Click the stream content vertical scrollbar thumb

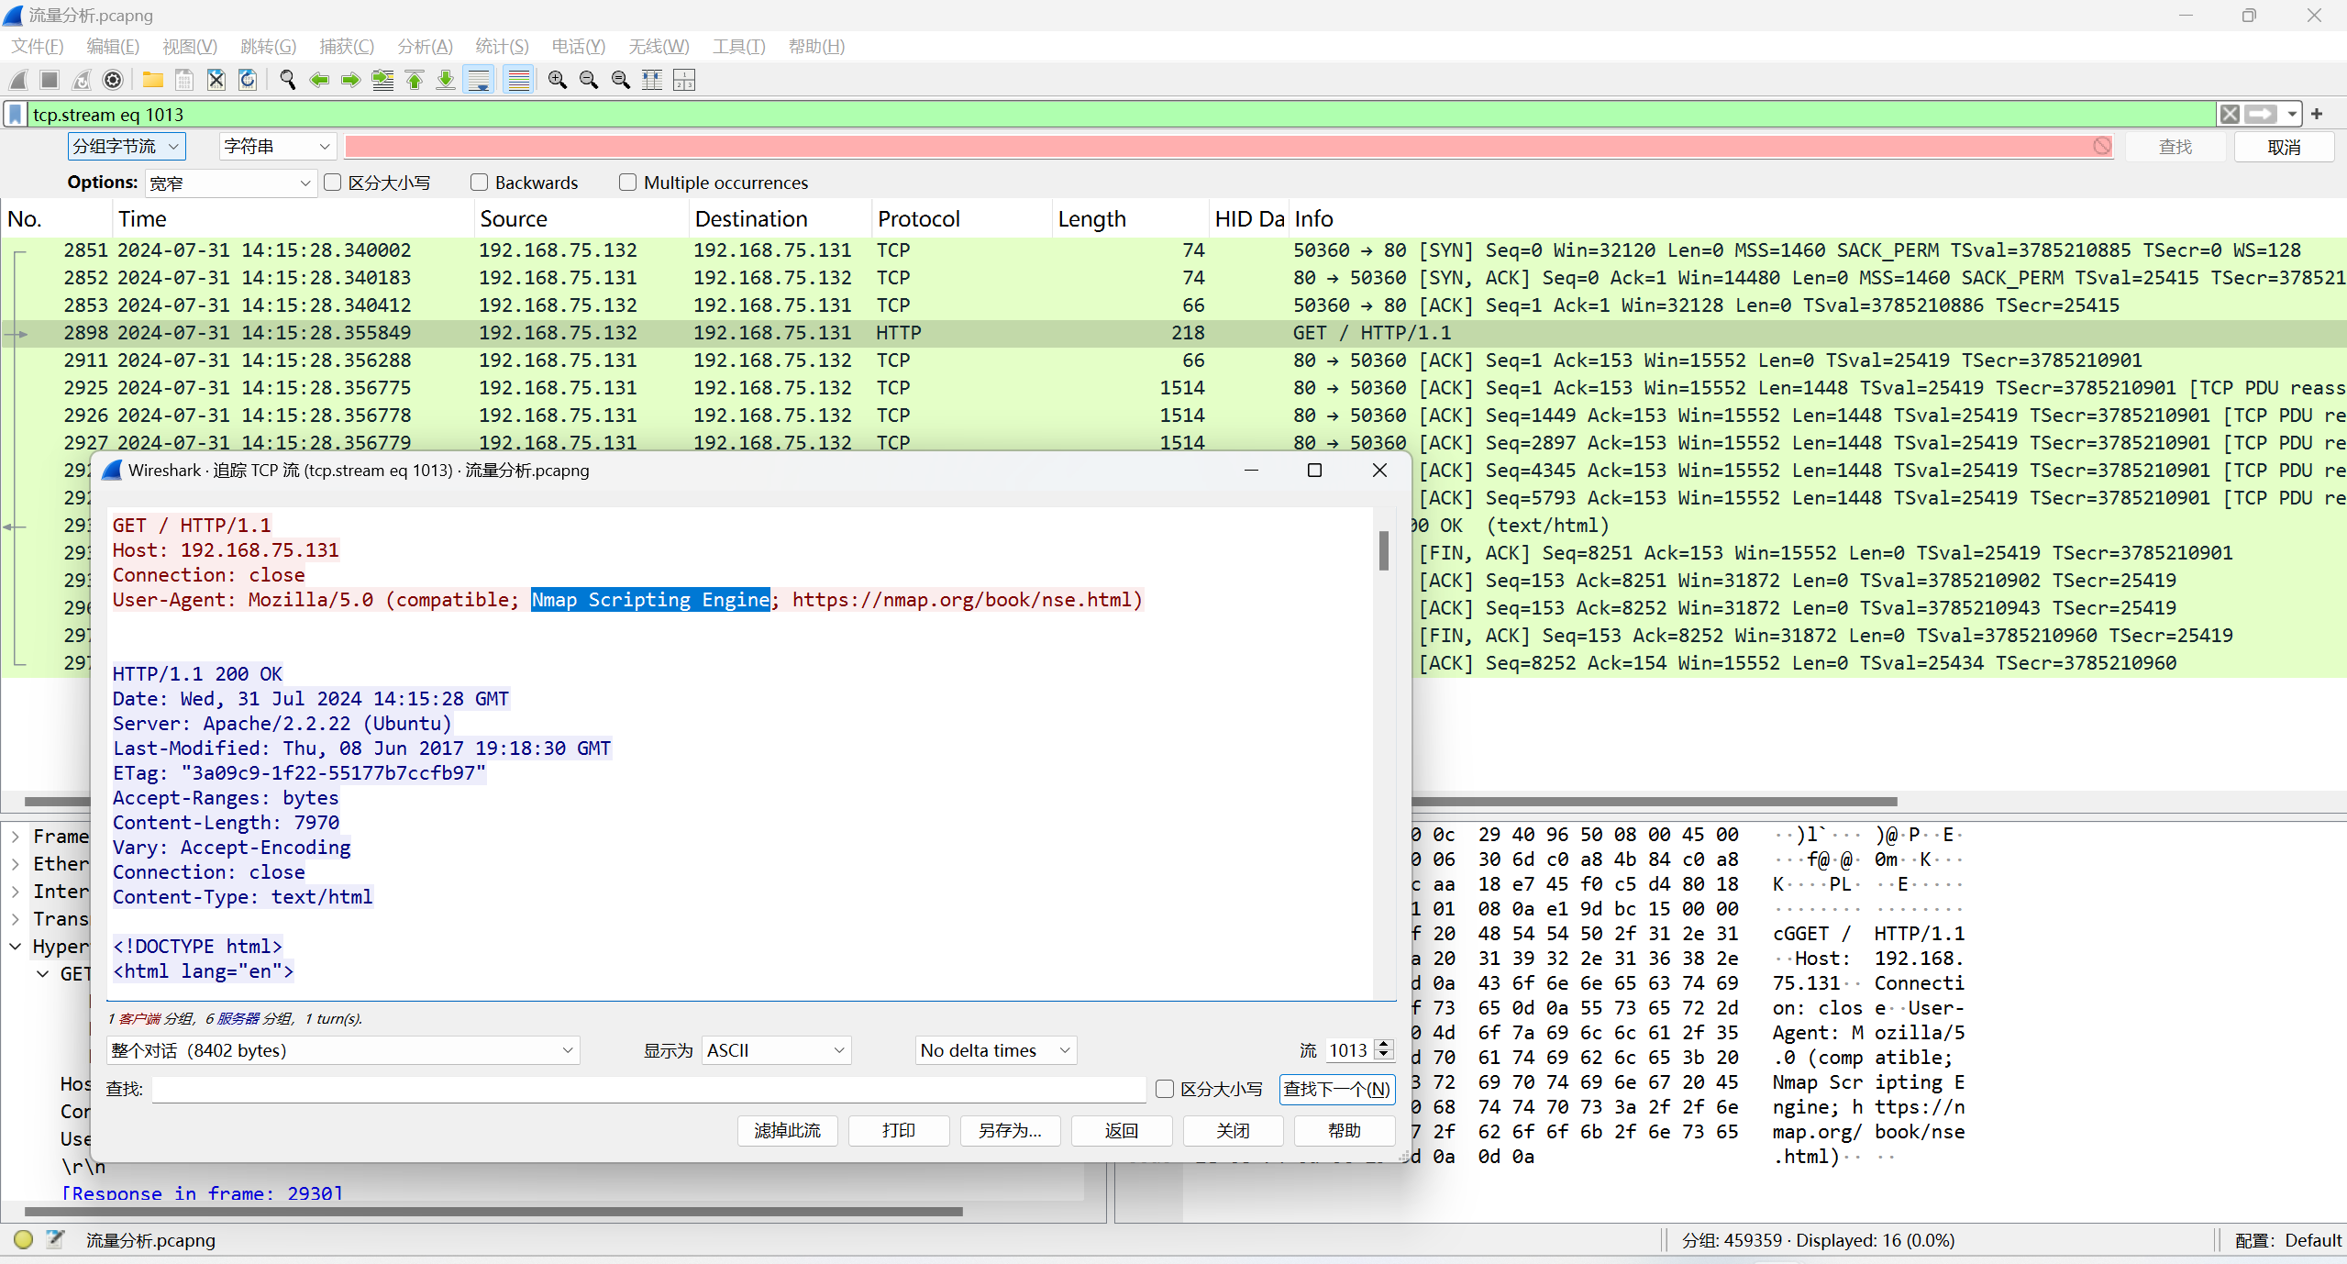pos(1384,550)
